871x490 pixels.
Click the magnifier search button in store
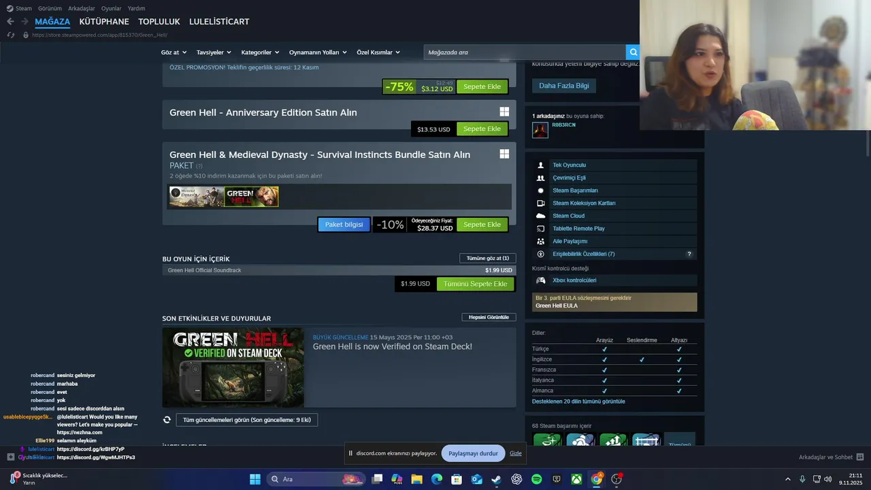(x=633, y=52)
